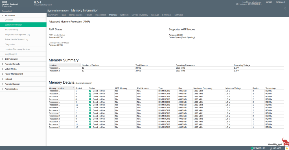Click status icon for Processor 1 socket 1
This screenshot has width=289, height=150.
90,91
